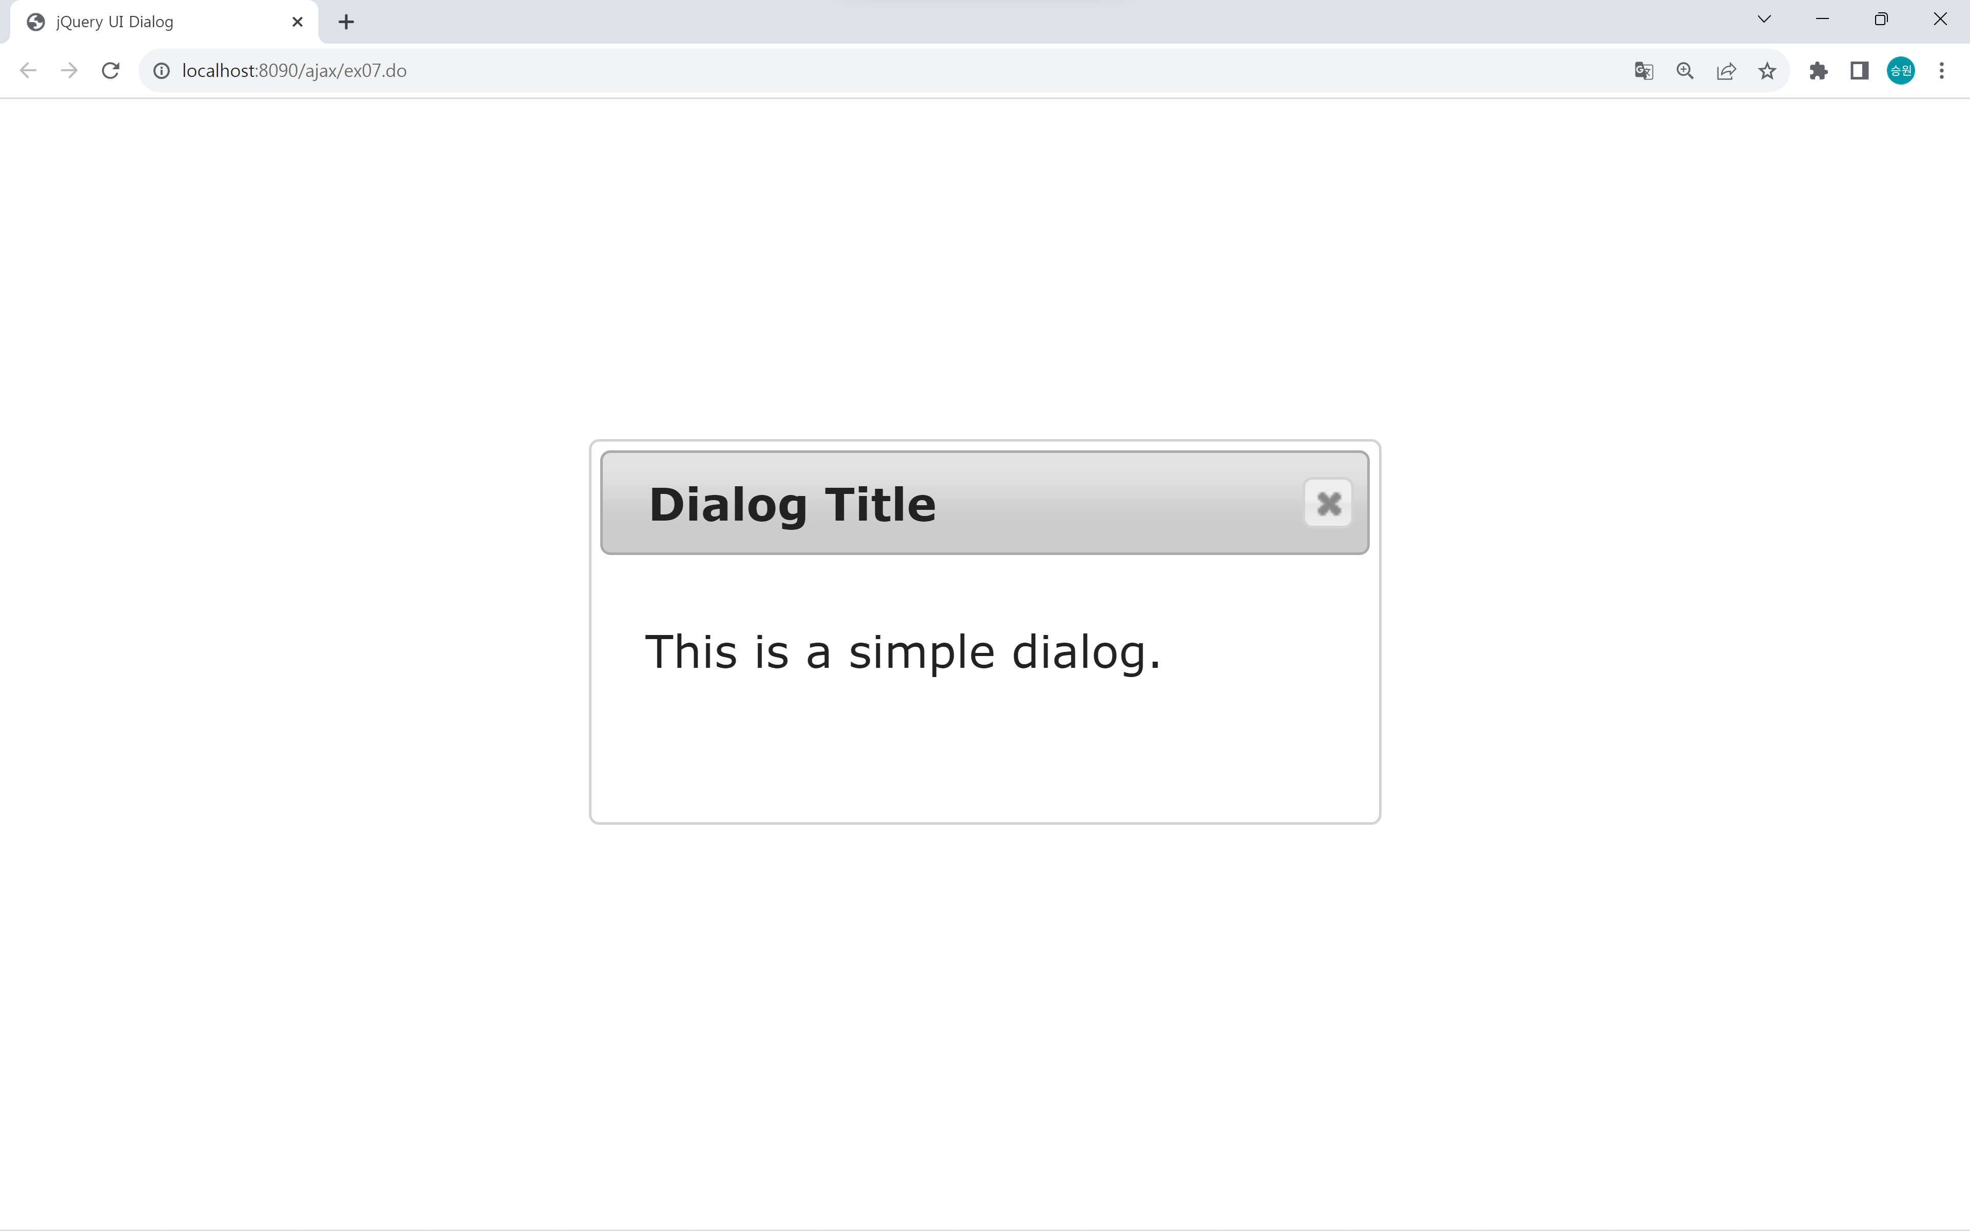Go forward to next page
This screenshot has width=1970, height=1231.
click(69, 71)
